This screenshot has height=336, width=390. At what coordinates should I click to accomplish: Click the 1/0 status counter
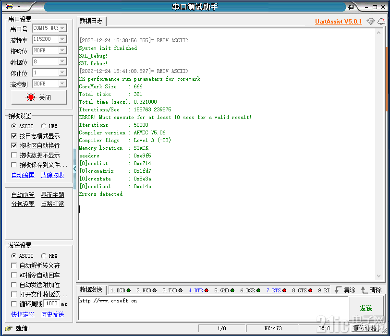click(221, 328)
